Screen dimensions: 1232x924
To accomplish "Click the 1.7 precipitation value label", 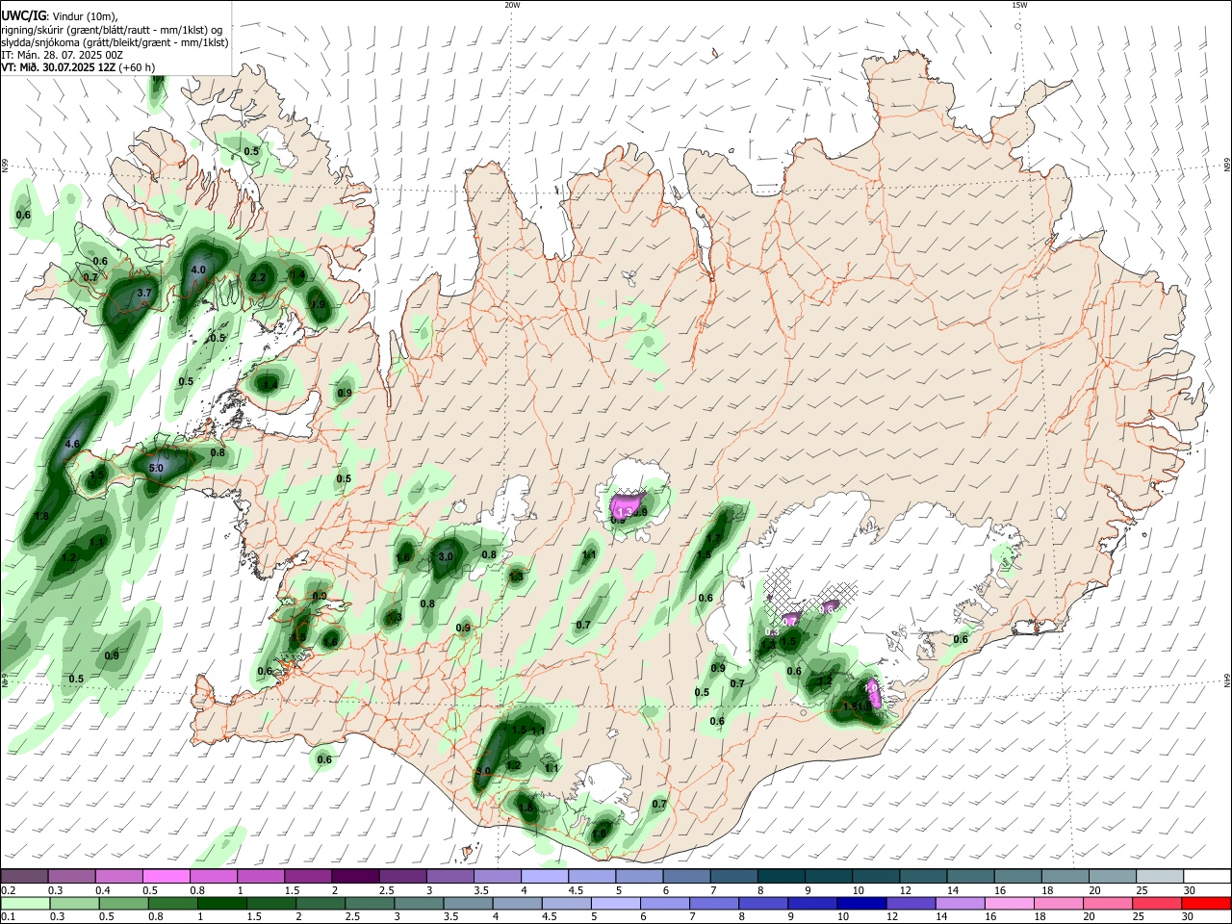I will tap(714, 540).
